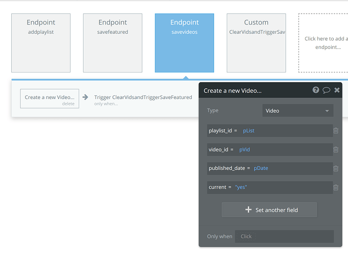
Task: Delete the playlist_id field with trash icon
Action: pos(336,131)
